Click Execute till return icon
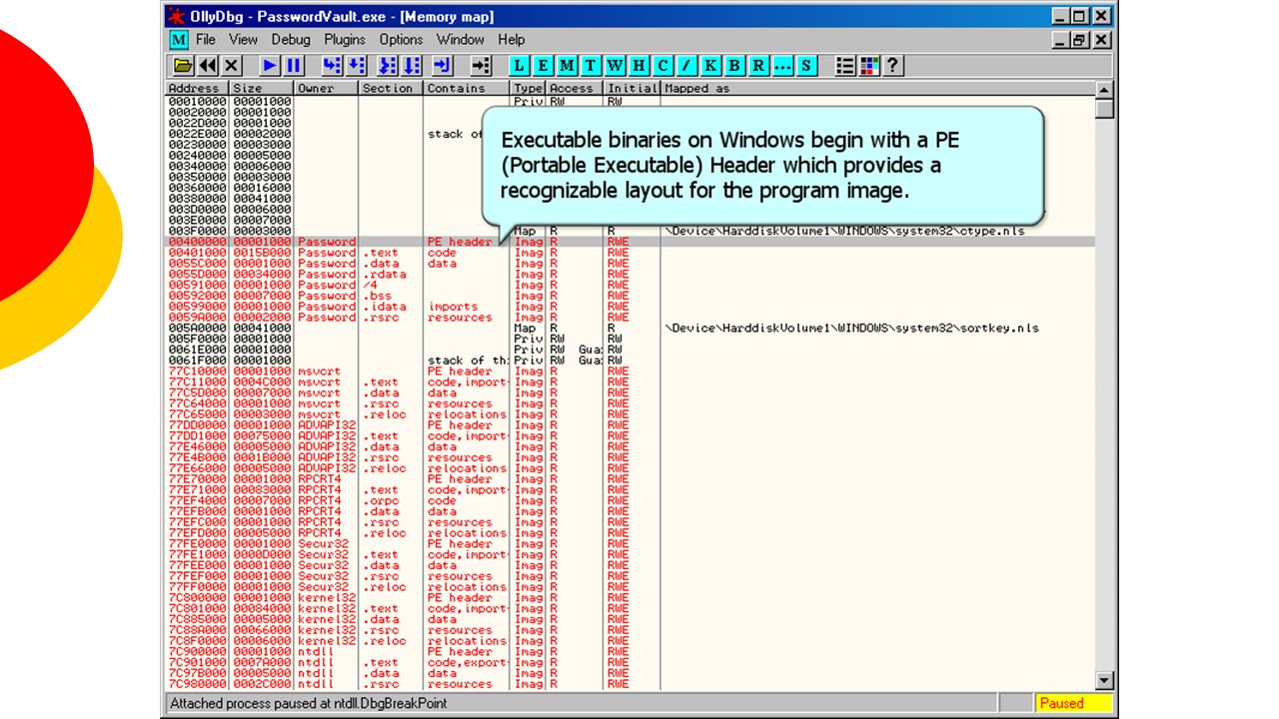The width and height of the screenshot is (1279, 719). coord(443,66)
